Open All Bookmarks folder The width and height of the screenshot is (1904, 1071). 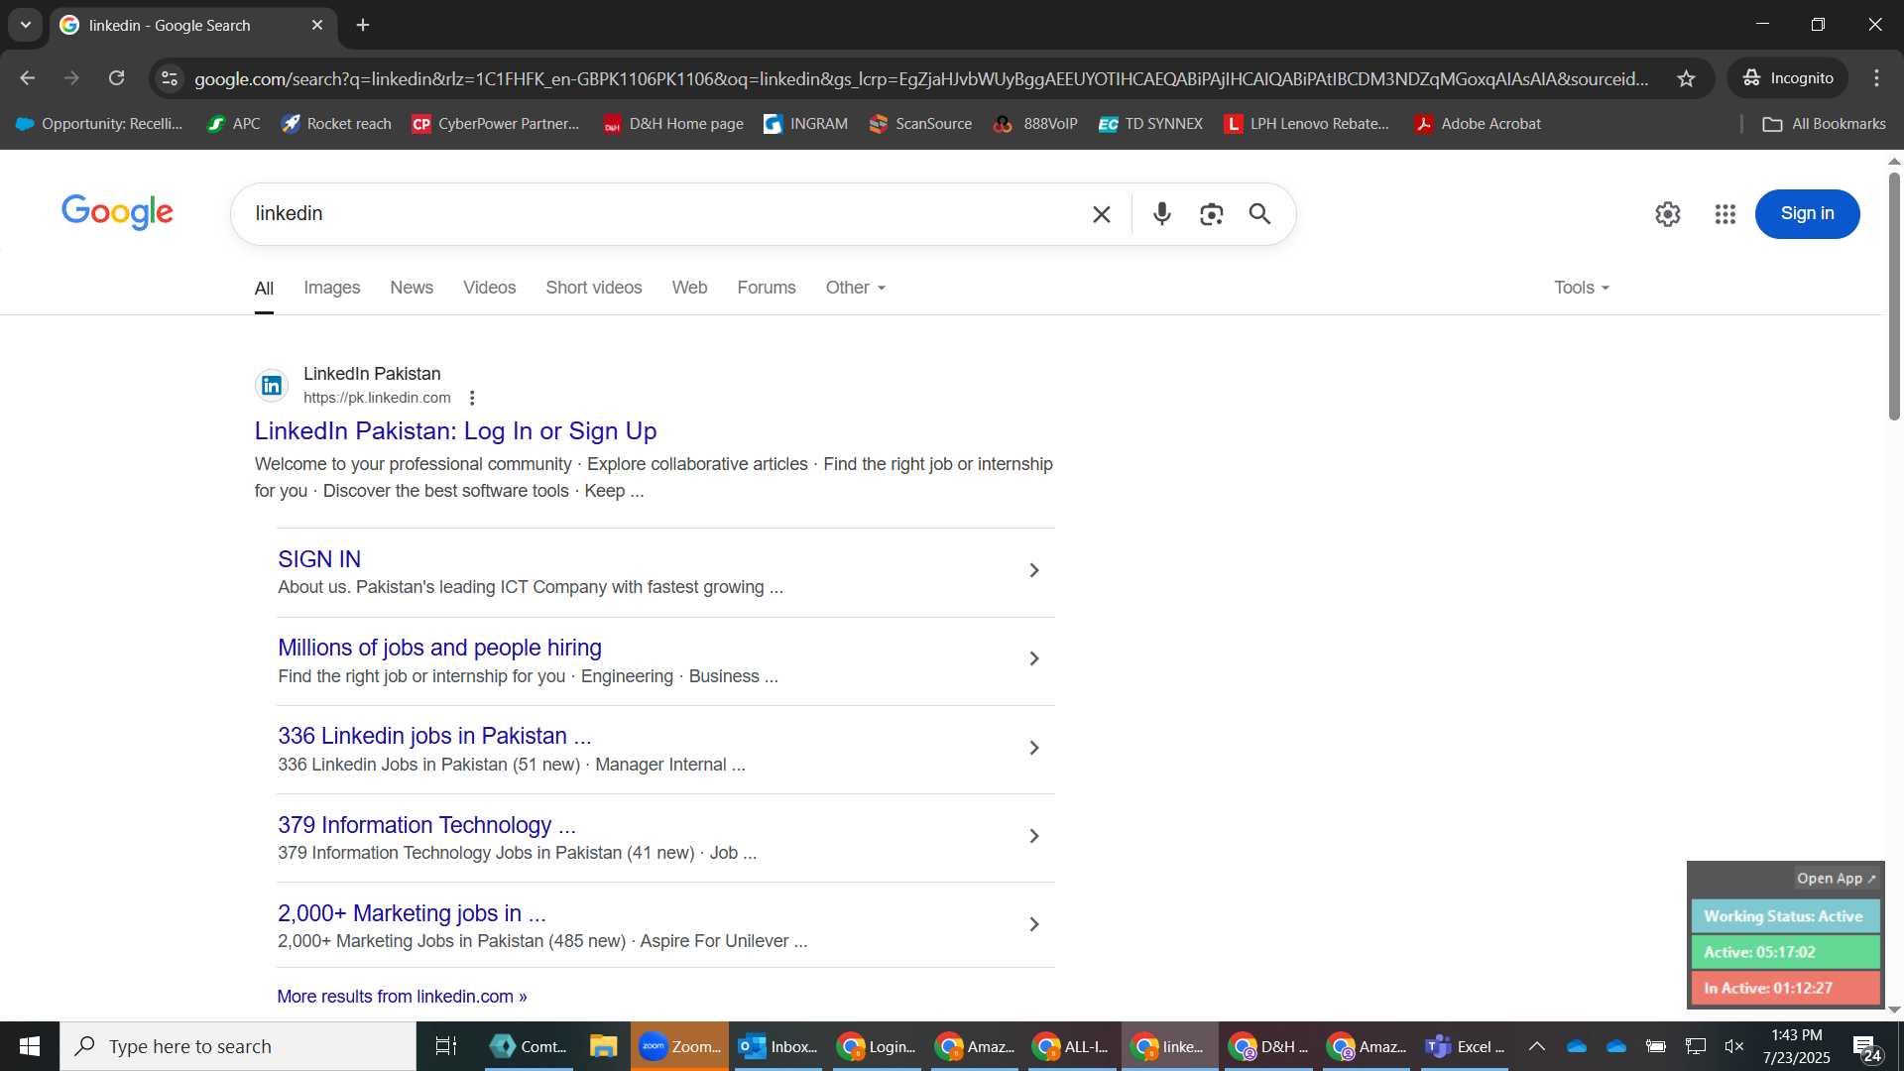click(1824, 124)
